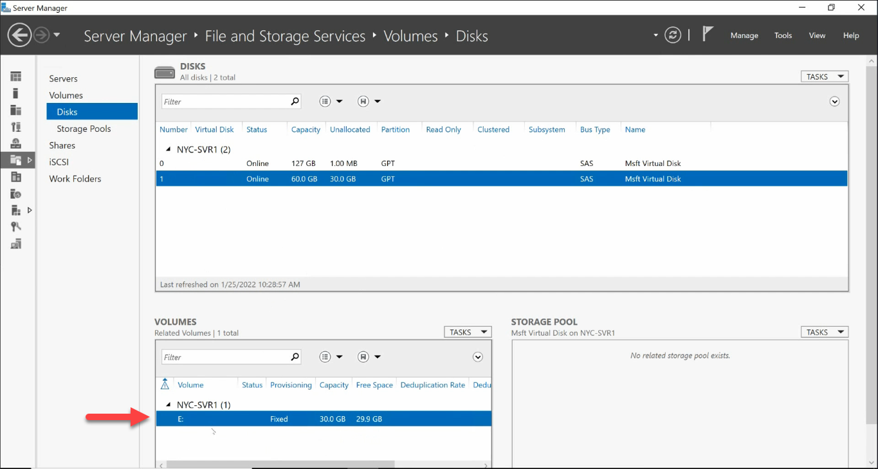Screen dimensions: 878x469
Task: Collapse the NYC-SVR1 (2) group in Disks
Action: coord(169,149)
